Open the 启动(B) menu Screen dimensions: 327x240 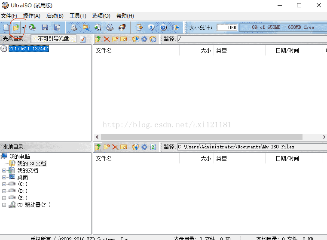point(55,16)
